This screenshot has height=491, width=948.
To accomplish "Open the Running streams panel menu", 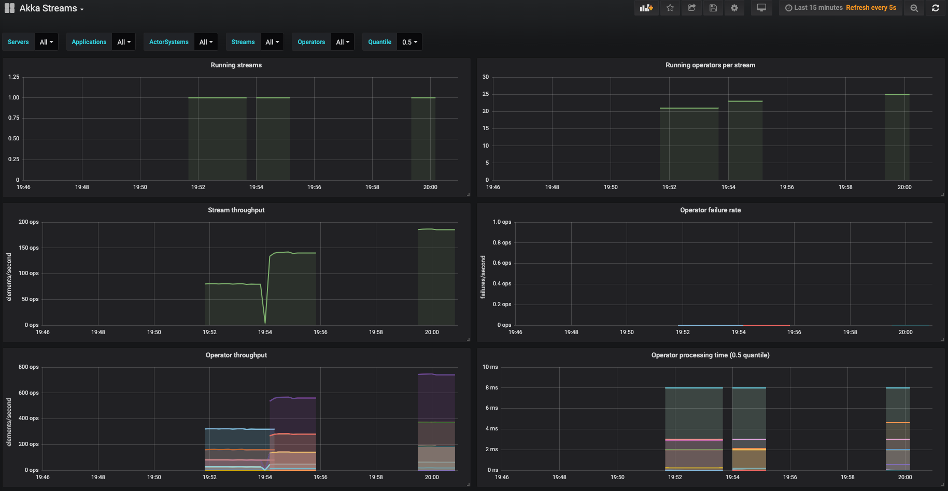I will [236, 65].
